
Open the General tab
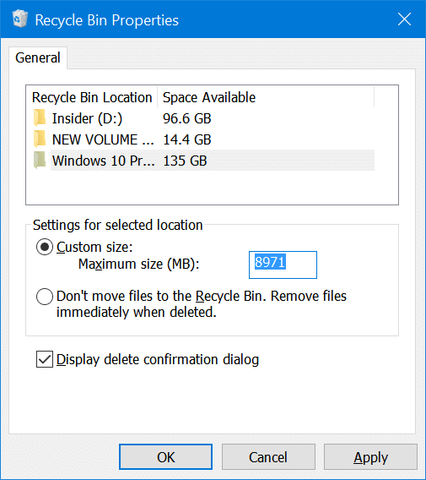point(38,57)
